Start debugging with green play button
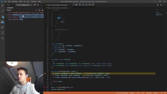Image resolution: width=167 pixels, height=94 pixels. (16, 5)
